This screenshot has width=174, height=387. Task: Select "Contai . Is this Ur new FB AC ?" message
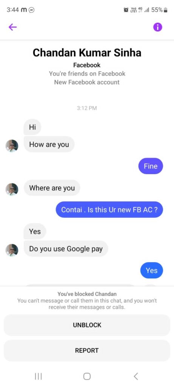109,210
